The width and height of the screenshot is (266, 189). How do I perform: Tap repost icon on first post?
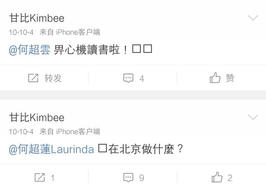click(x=33, y=78)
